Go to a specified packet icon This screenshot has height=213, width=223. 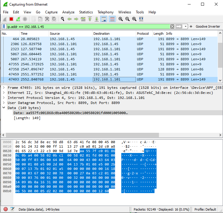point(83,19)
